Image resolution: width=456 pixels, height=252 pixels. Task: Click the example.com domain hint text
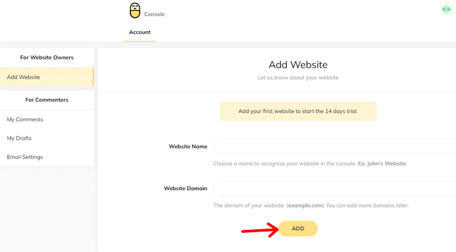click(x=305, y=205)
